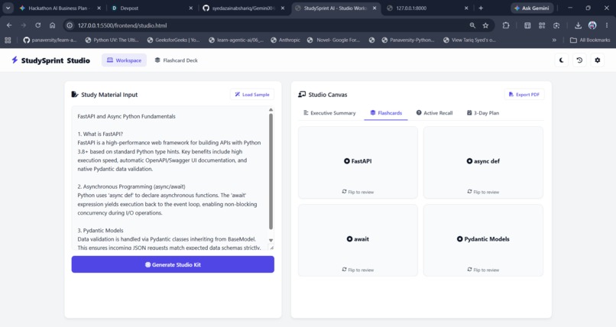
Task: Flip the await flashcard
Action: pos(358,240)
